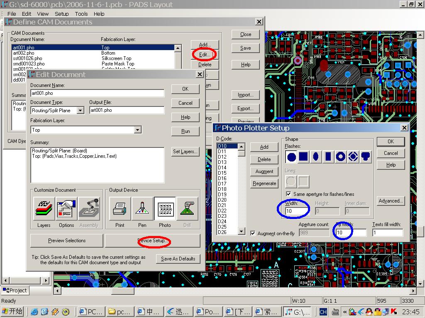Click the Regenerate button
Viewport: 425px width, 318px height.
pos(264,183)
